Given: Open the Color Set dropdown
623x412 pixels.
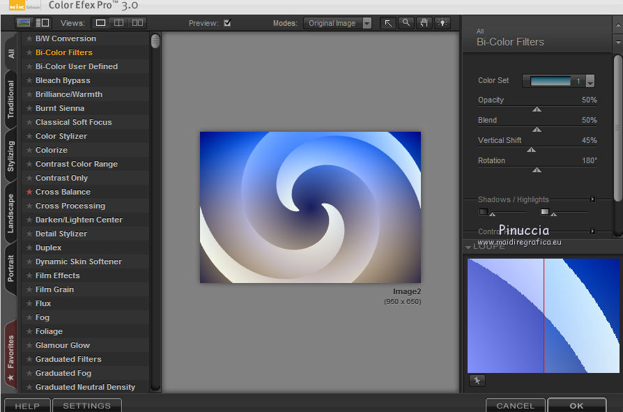Looking at the screenshot, I should [x=590, y=81].
